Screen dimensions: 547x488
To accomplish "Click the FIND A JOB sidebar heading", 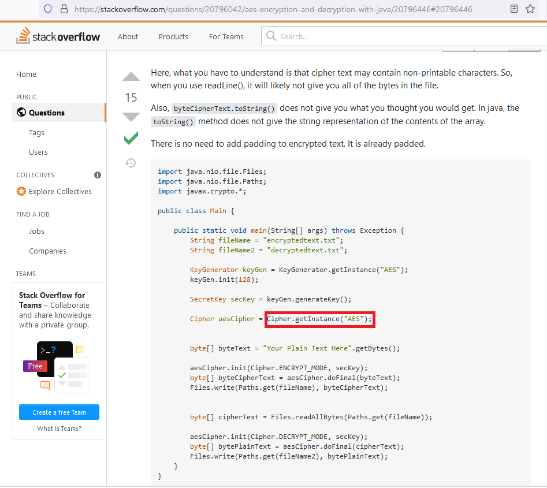I will pos(33,214).
